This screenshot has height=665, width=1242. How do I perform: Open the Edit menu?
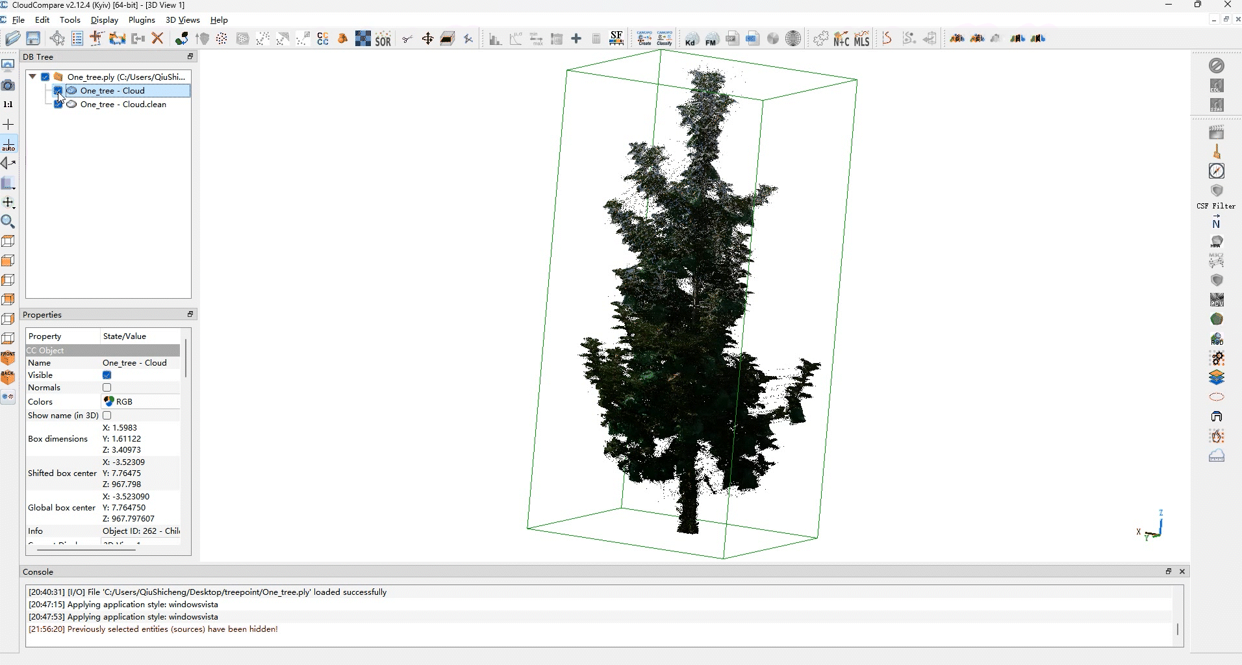[x=42, y=20]
